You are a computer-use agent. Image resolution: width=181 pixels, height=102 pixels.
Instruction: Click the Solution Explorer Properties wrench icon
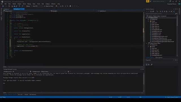pyautogui.click(x=171, y=11)
